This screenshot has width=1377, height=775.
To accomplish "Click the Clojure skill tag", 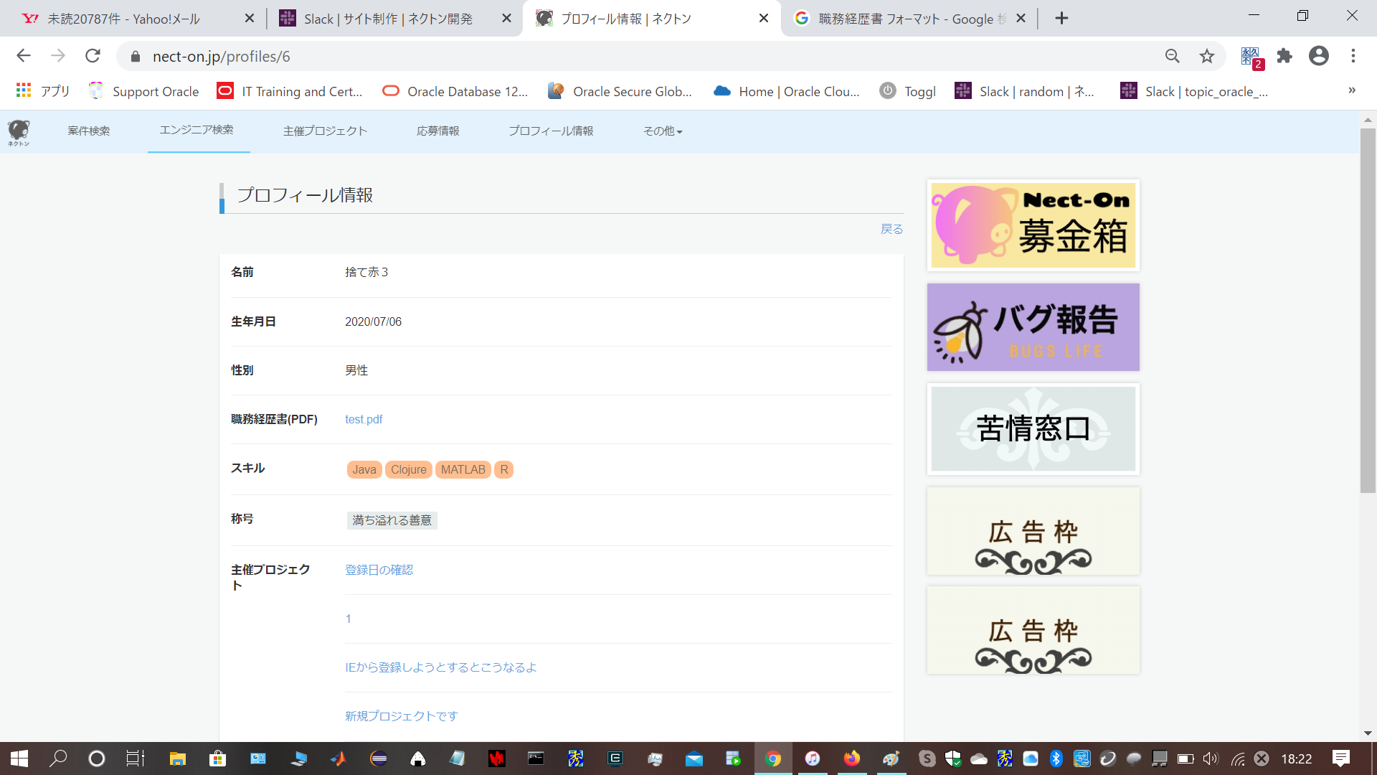I will click(x=409, y=469).
